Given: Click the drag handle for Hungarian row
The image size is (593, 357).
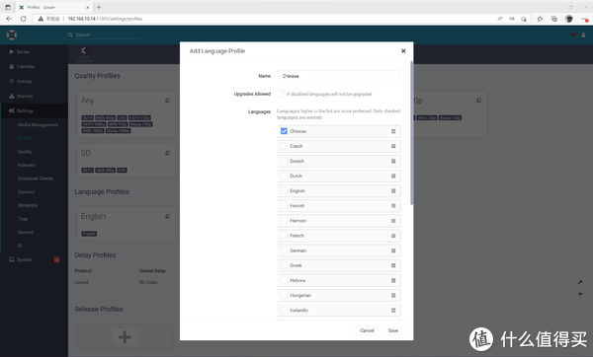Looking at the screenshot, I should coord(393,295).
